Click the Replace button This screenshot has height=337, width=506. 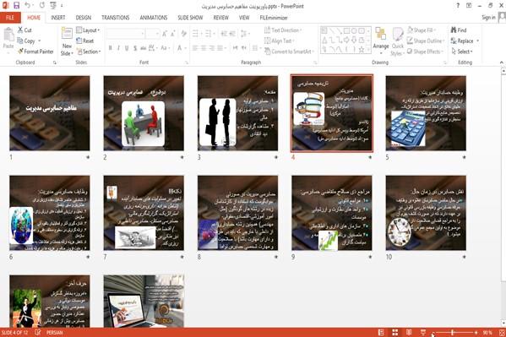point(462,41)
